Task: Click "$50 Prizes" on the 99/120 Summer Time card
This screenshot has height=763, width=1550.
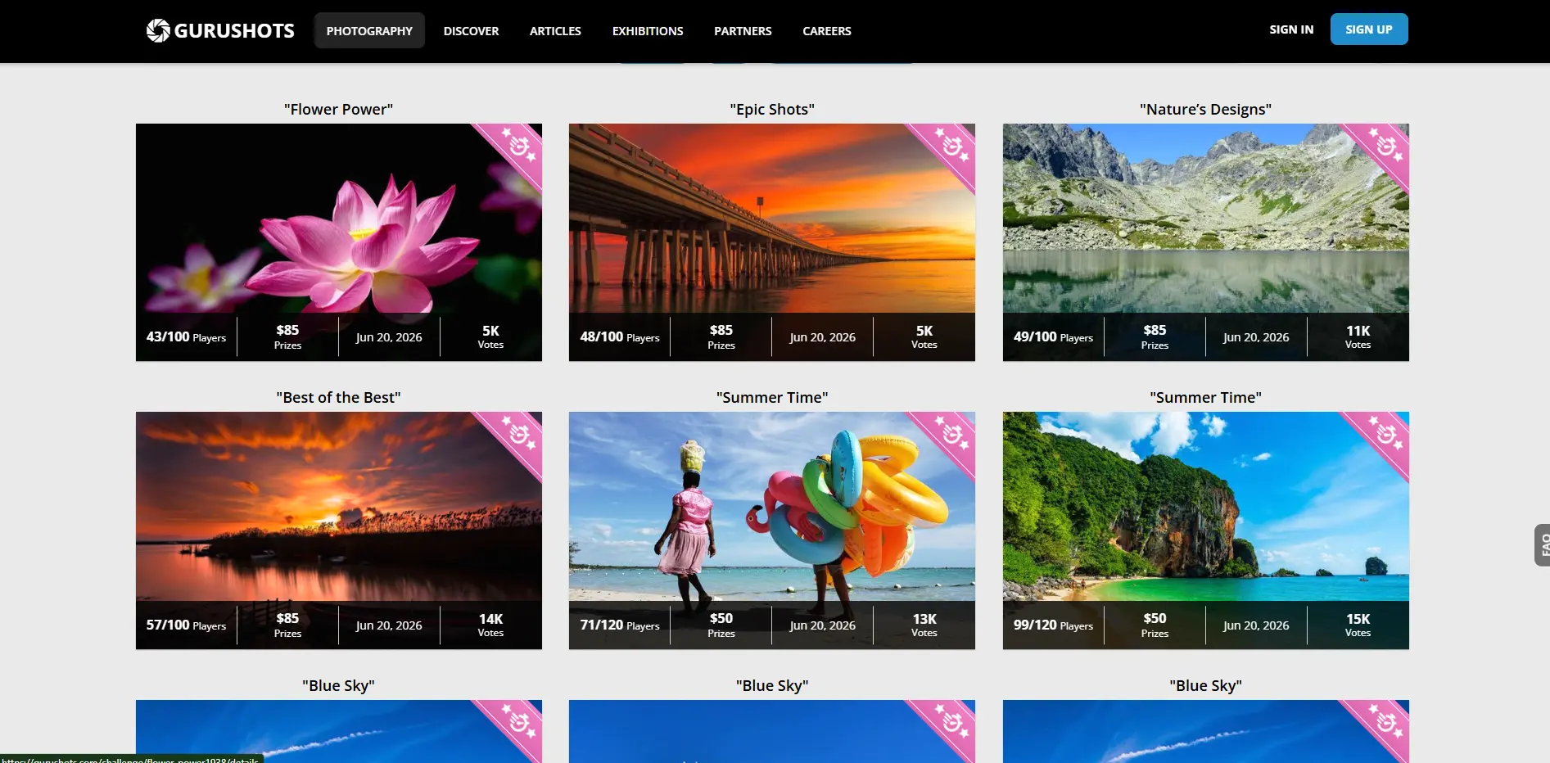Action: (x=1155, y=625)
